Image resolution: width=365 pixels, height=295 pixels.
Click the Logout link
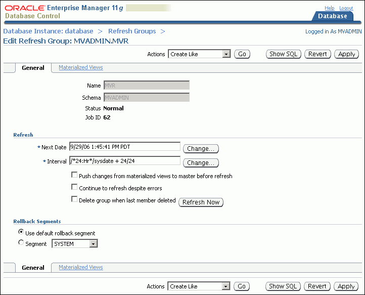coord(346,8)
